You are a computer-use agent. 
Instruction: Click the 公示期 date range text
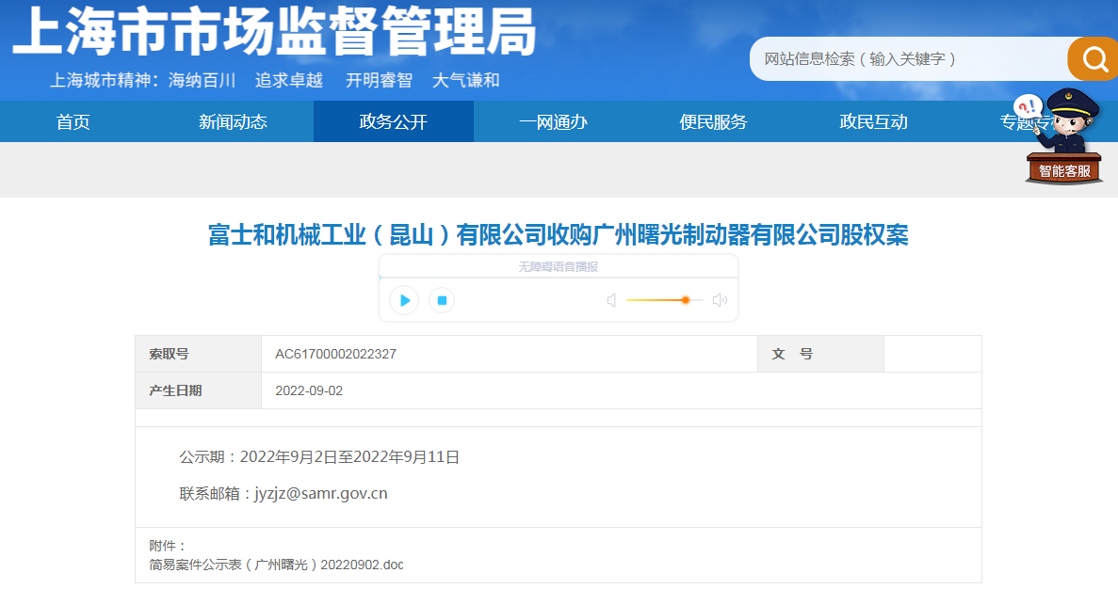[319, 456]
